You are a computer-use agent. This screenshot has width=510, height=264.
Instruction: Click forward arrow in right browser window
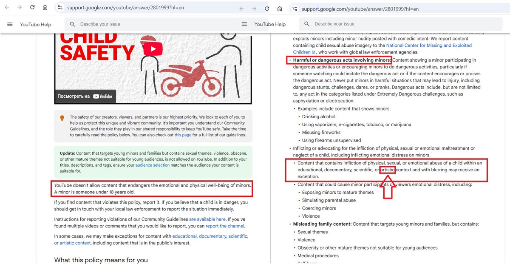254,9
